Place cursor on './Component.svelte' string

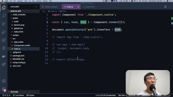(100, 15)
